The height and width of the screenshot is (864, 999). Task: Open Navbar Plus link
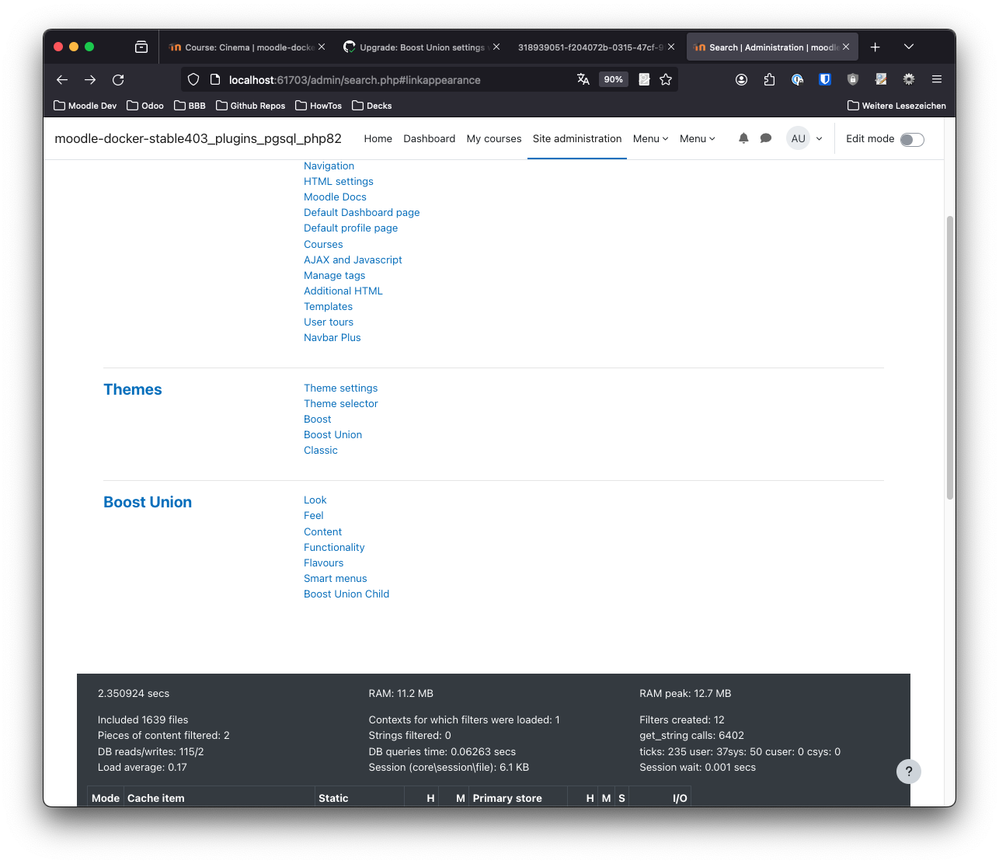point(332,337)
